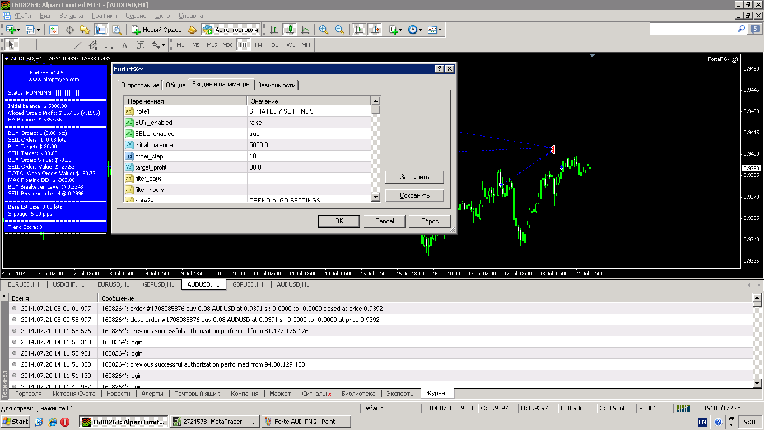The width and height of the screenshot is (764, 430).
Task: Expand the profiles dropdown in the toolbar
Action: point(38,30)
